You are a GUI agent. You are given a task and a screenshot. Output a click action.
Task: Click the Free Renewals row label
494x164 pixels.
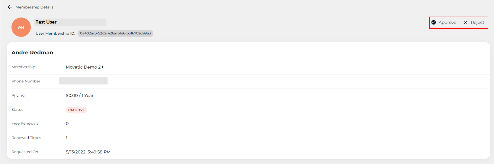tap(25, 124)
